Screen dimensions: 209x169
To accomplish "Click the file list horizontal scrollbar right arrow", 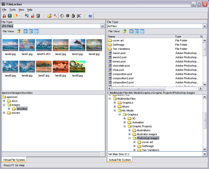I will (x=200, y=89).
